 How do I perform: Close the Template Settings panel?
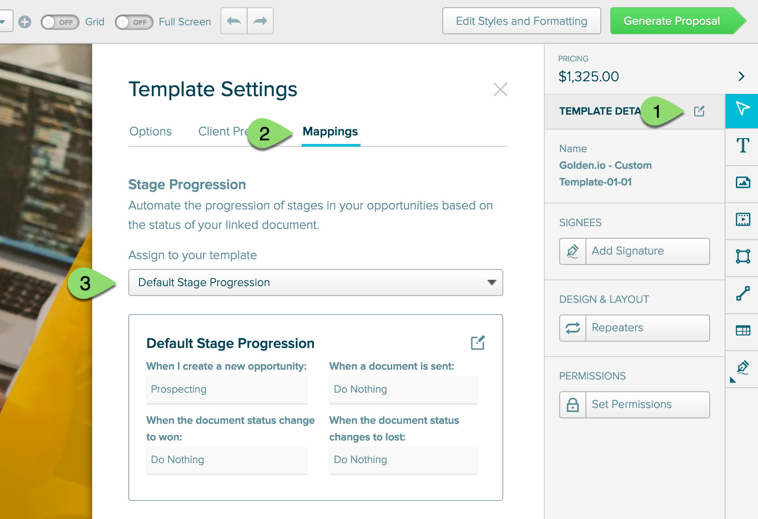500,89
